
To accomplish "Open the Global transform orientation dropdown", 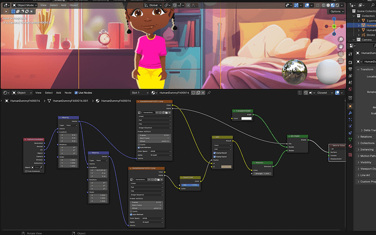I will pyautogui.click(x=152, y=5).
